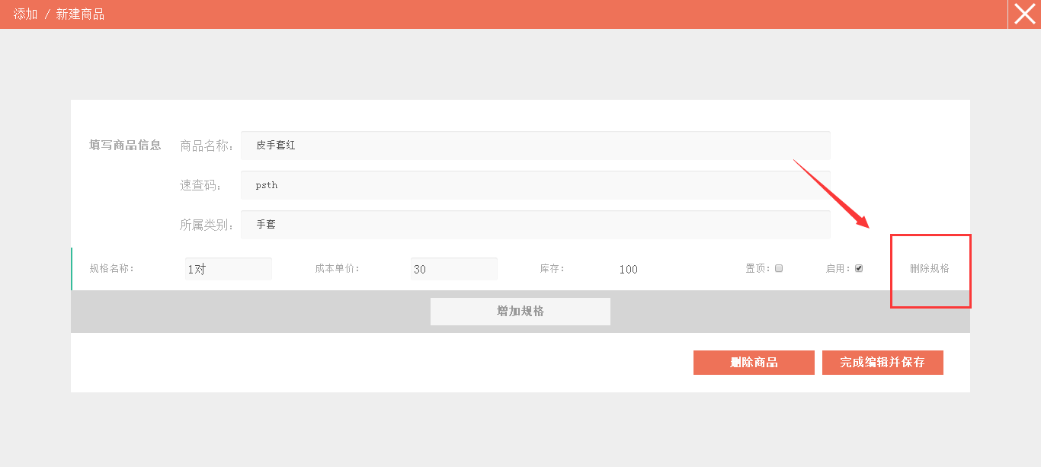This screenshot has width=1041, height=467.
Task: Click the 规格名称 label text
Action: click(111, 268)
